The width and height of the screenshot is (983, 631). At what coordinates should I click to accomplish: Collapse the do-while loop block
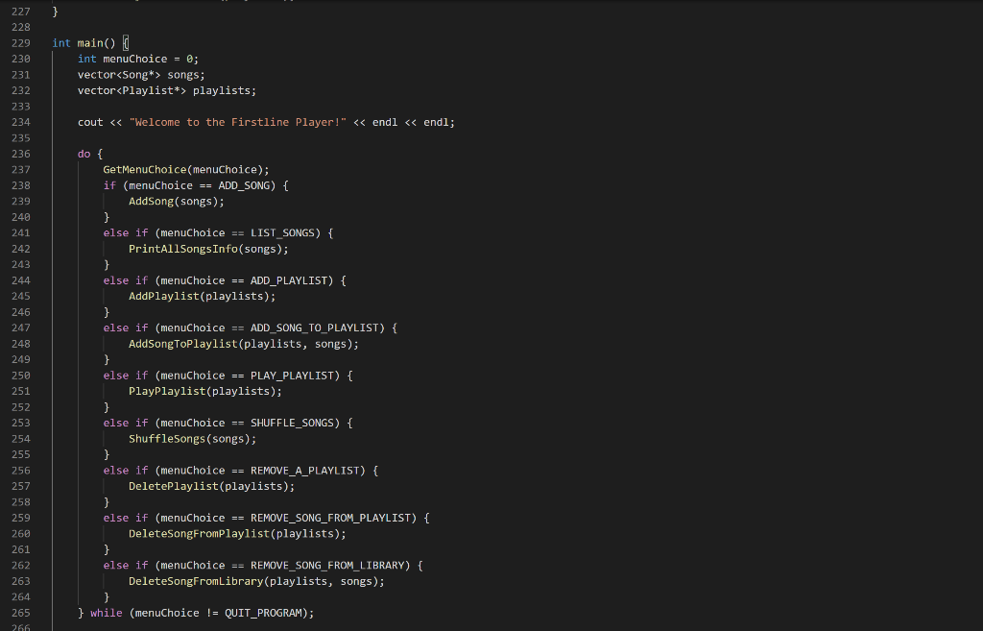(41, 153)
